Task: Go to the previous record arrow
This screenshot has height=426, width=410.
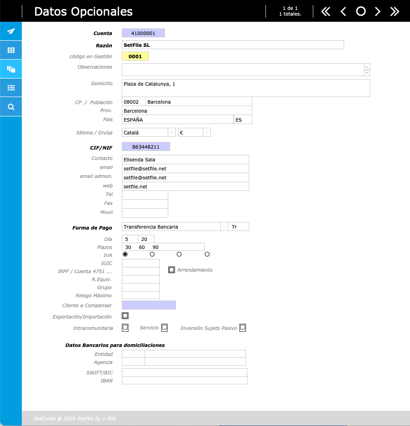Action: tap(343, 12)
